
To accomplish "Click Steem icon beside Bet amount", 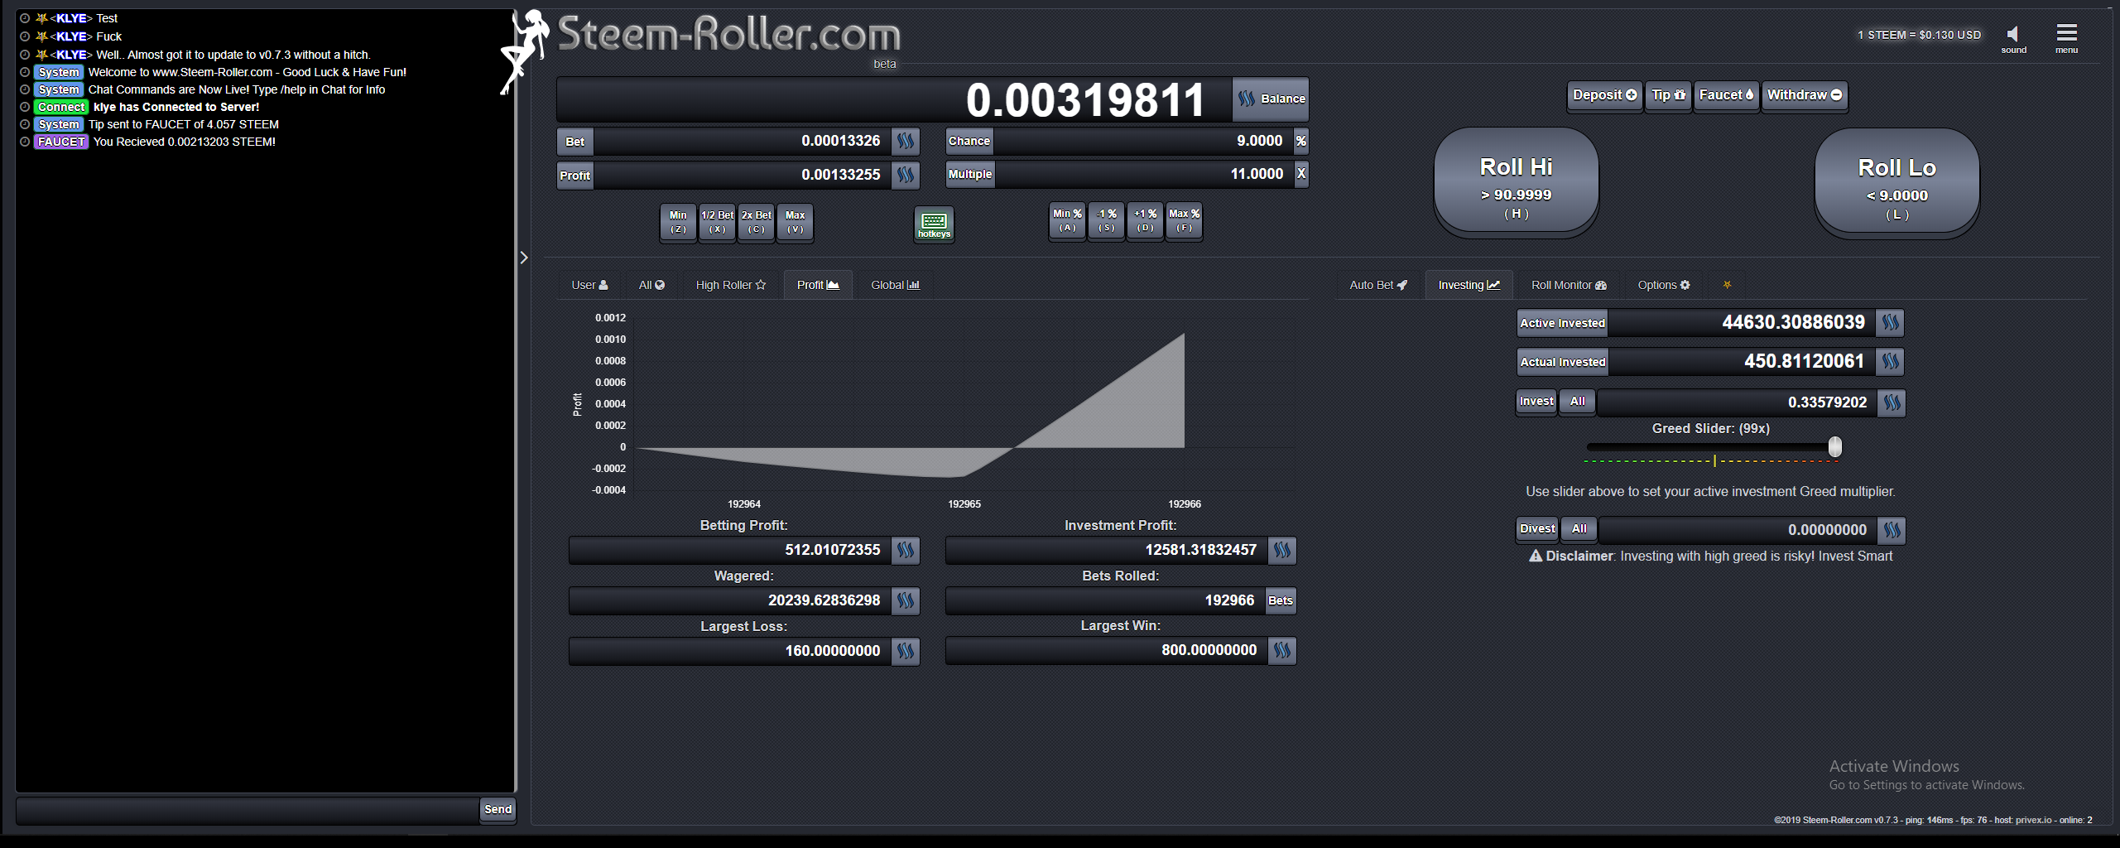I will coord(906,142).
